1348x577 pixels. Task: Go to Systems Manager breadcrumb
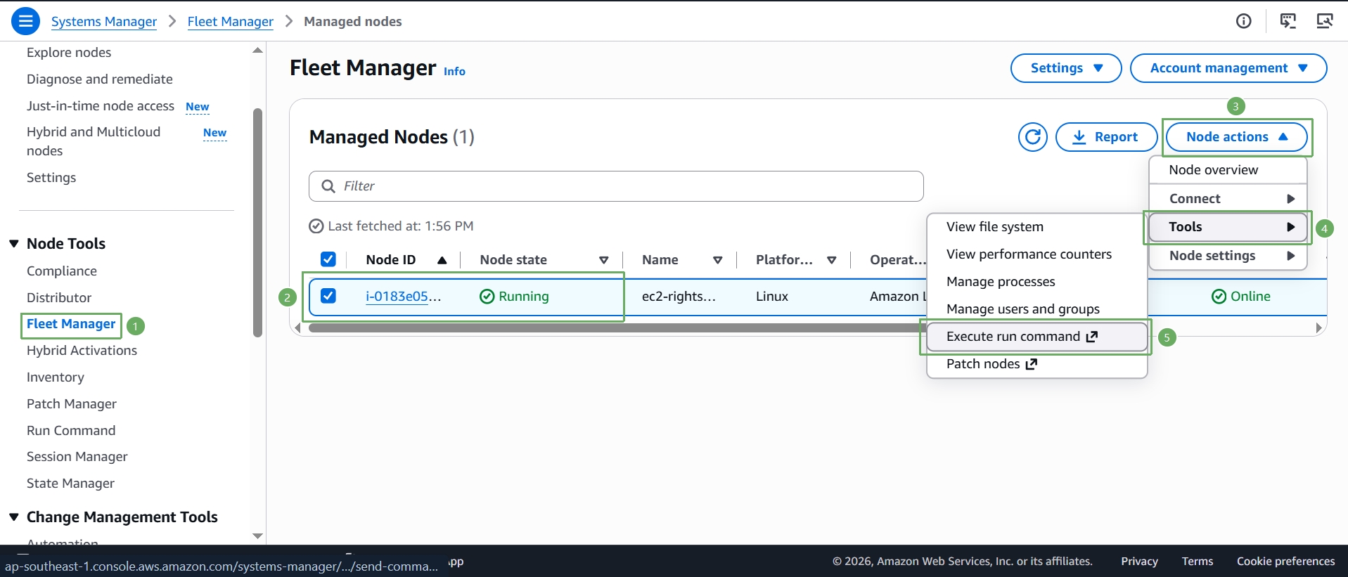click(104, 22)
